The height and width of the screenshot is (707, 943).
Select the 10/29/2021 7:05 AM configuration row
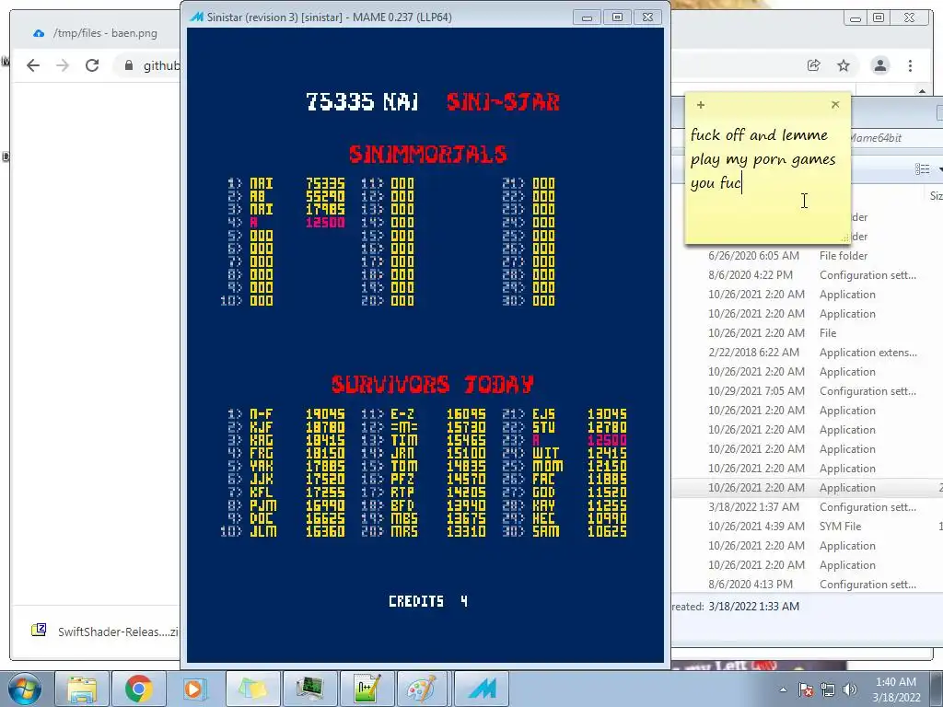pos(807,390)
